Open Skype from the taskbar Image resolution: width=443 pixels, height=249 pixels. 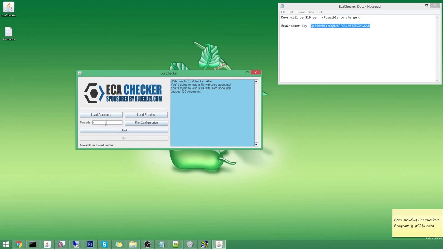click(104, 245)
